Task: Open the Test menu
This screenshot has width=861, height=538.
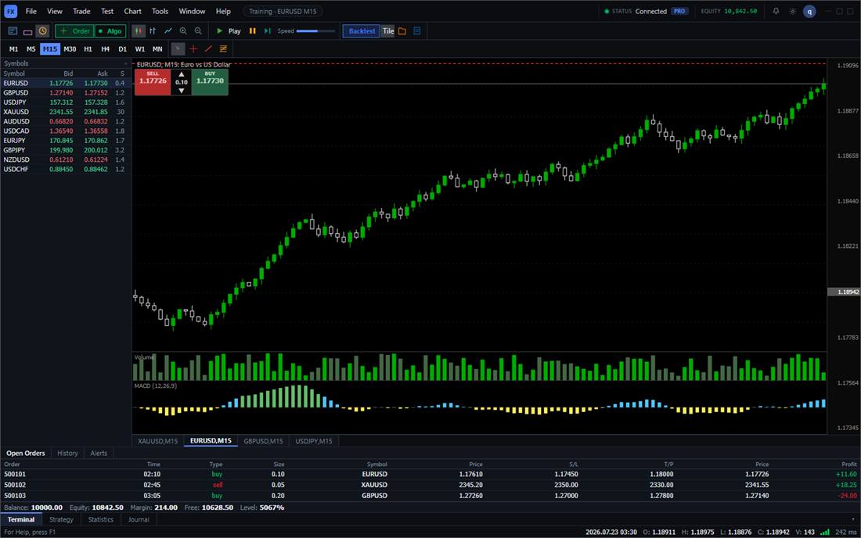Action: tap(107, 11)
